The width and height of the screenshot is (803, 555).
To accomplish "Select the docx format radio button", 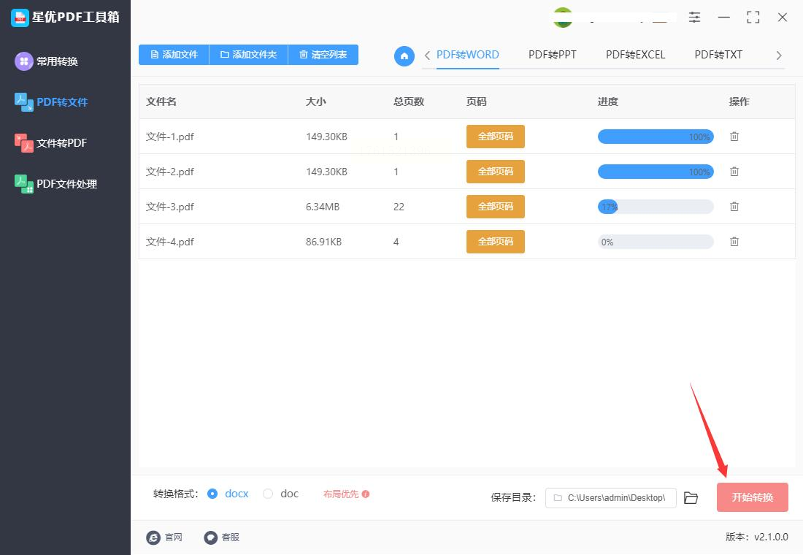I will point(212,494).
